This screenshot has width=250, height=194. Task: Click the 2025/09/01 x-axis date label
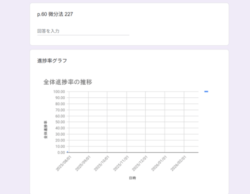[x=83, y=163]
